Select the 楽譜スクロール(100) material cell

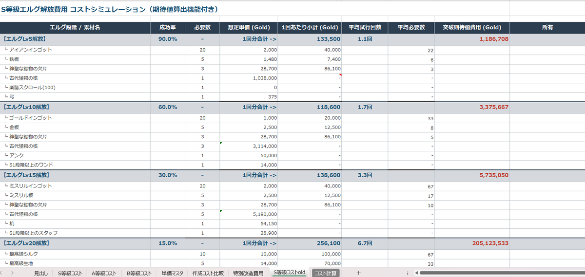tap(75, 88)
